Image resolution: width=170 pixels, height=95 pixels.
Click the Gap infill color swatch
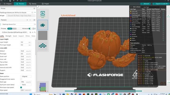pos(131,29)
